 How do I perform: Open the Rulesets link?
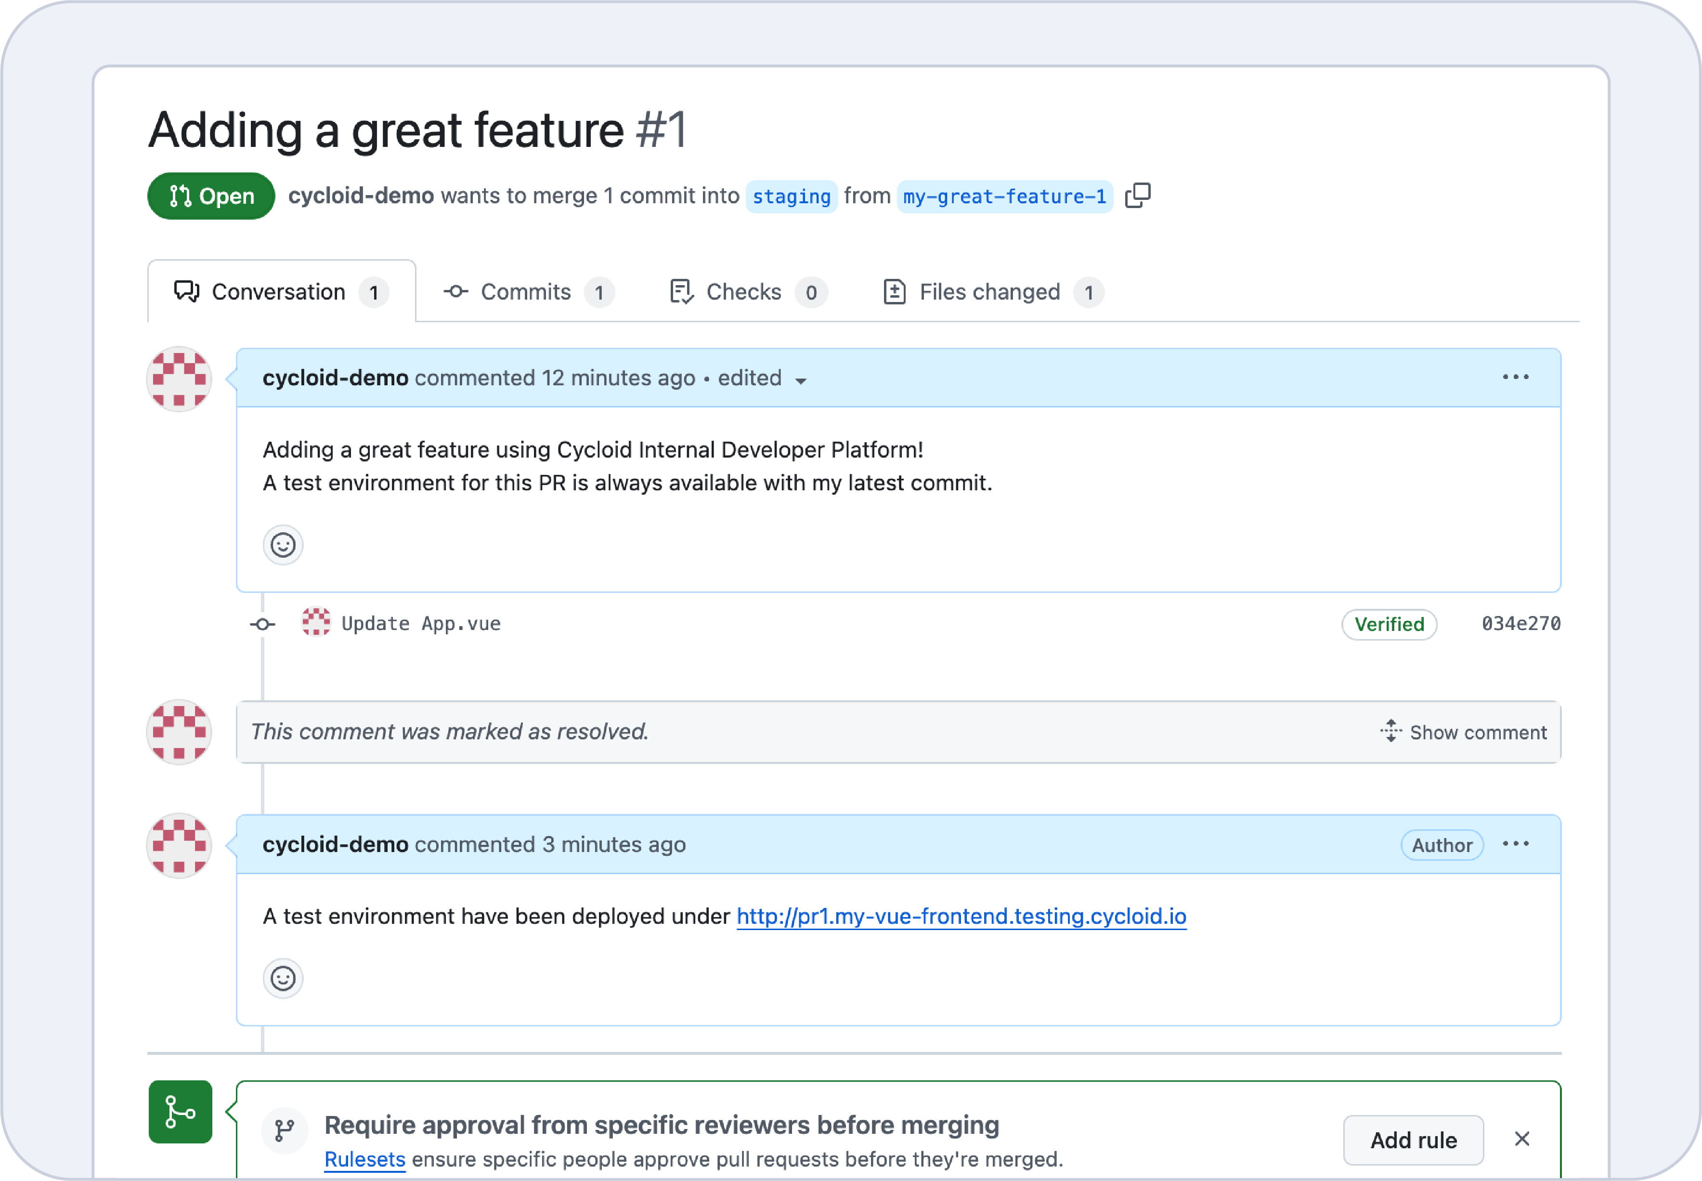pos(364,1159)
